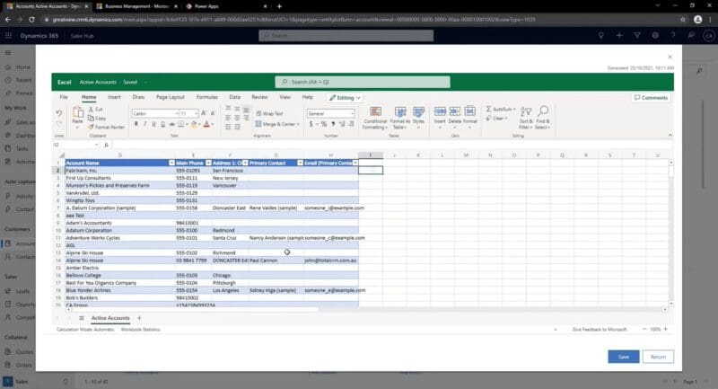Screen dimensions: 718x389
Task: Toggle Wrap Text option
Action: click(x=269, y=113)
